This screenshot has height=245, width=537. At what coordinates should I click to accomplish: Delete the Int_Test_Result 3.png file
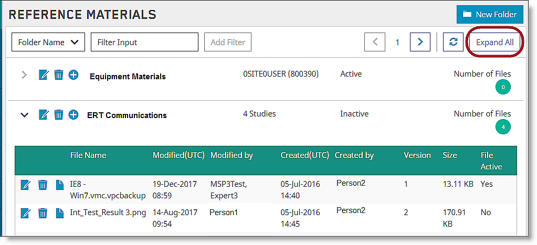coord(43,214)
